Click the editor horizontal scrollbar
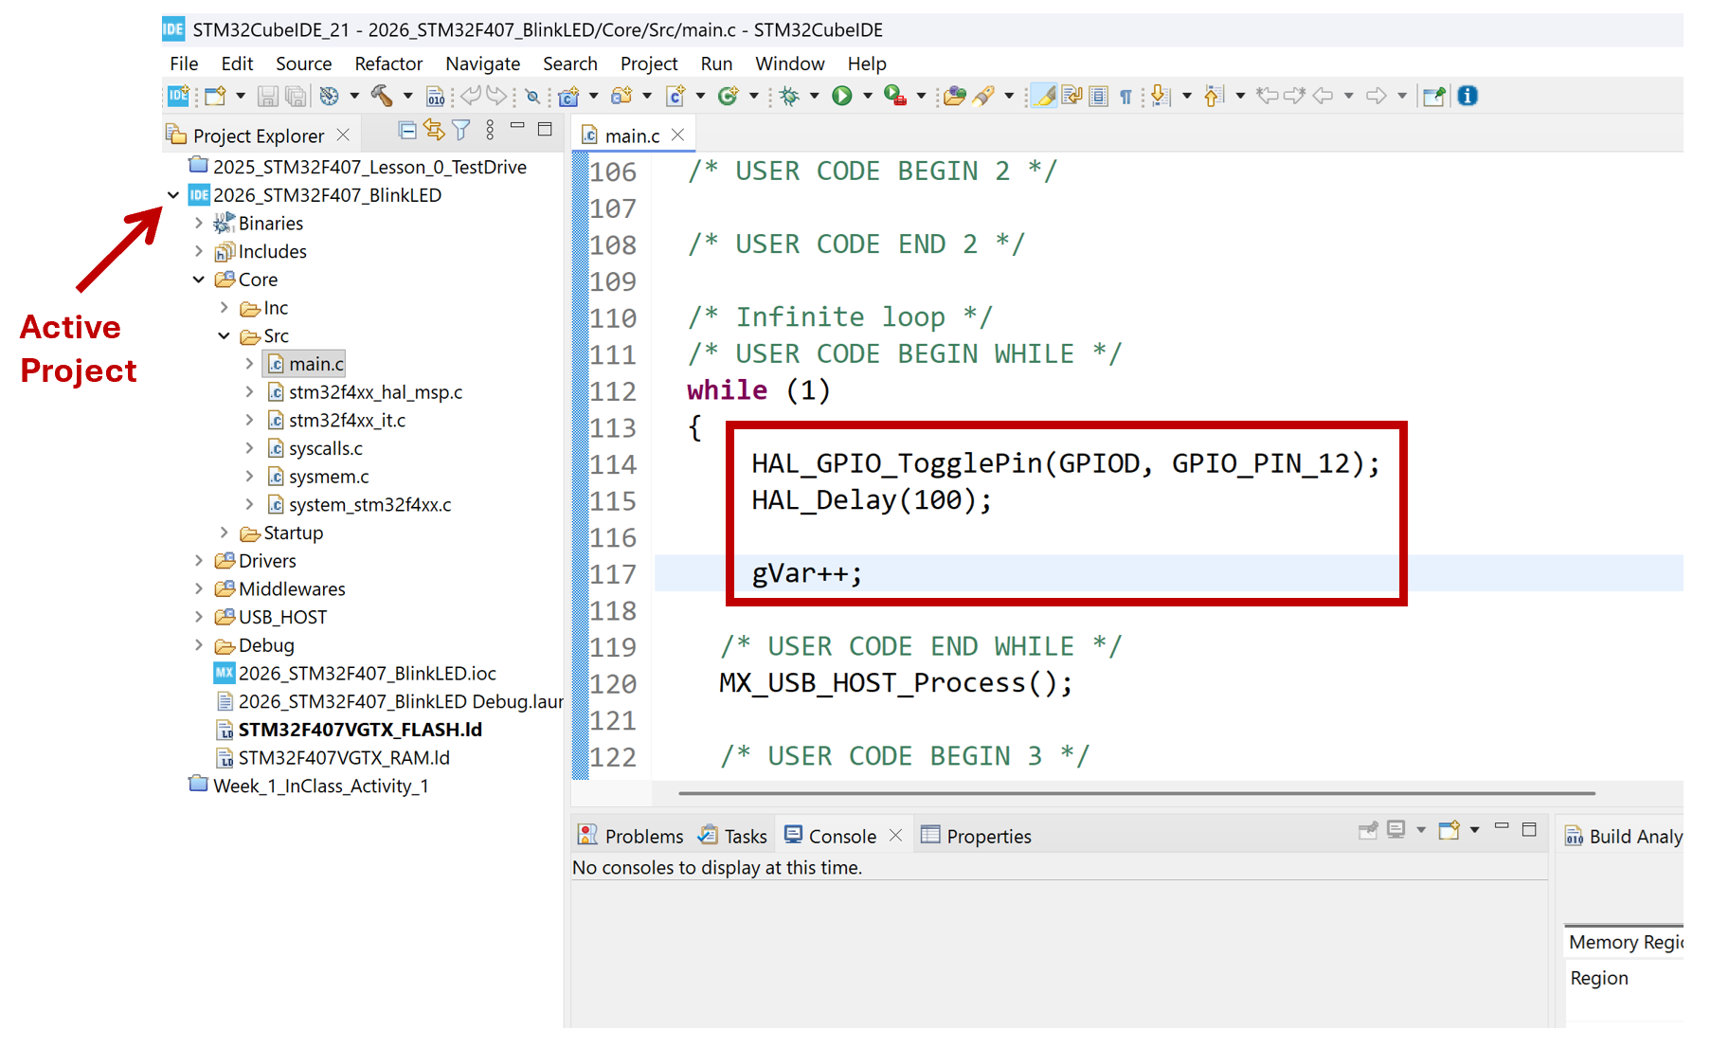Screen dimensions: 1728x1048 pyautogui.click(x=1137, y=793)
